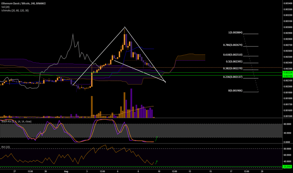Click date 15 on the time axis

210,171
